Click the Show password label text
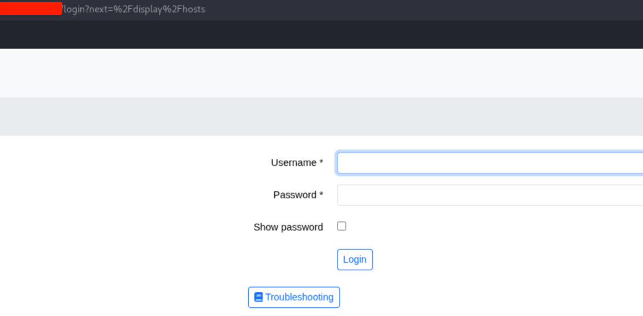 (288, 227)
